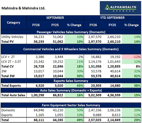Click the 22,696 Total CV value
Screen dimensions: 142x123
[58, 67]
